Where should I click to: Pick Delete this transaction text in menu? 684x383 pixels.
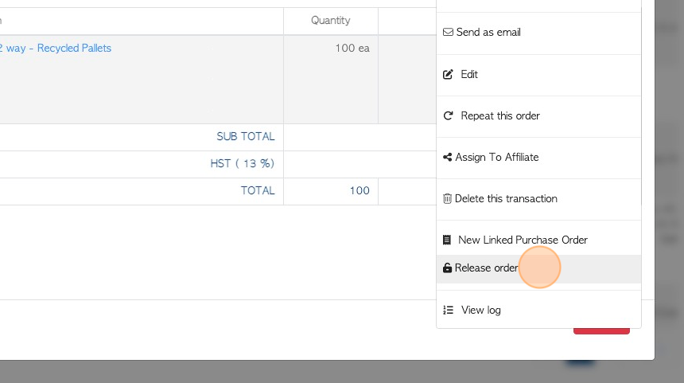[x=506, y=199]
